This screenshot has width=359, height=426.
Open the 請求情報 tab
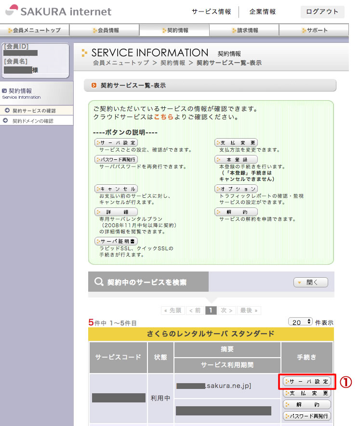(244, 30)
